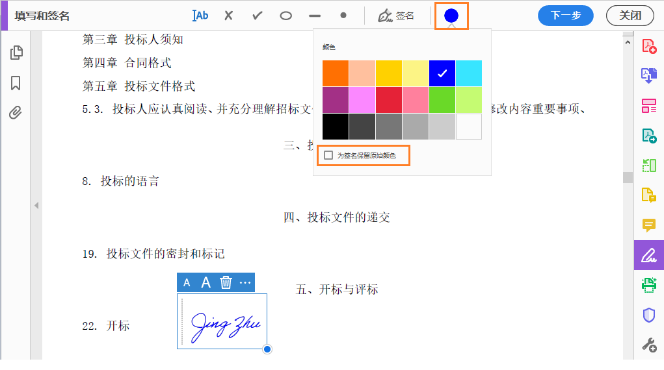Click the text 第三章 投标人须知

[x=133, y=40]
